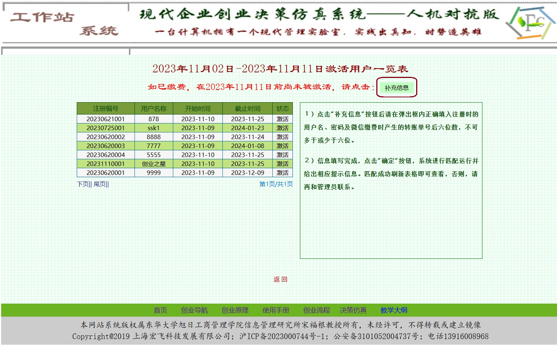Open 决策仿真 in the footer menu
The height and width of the screenshot is (345, 557).
(x=353, y=310)
